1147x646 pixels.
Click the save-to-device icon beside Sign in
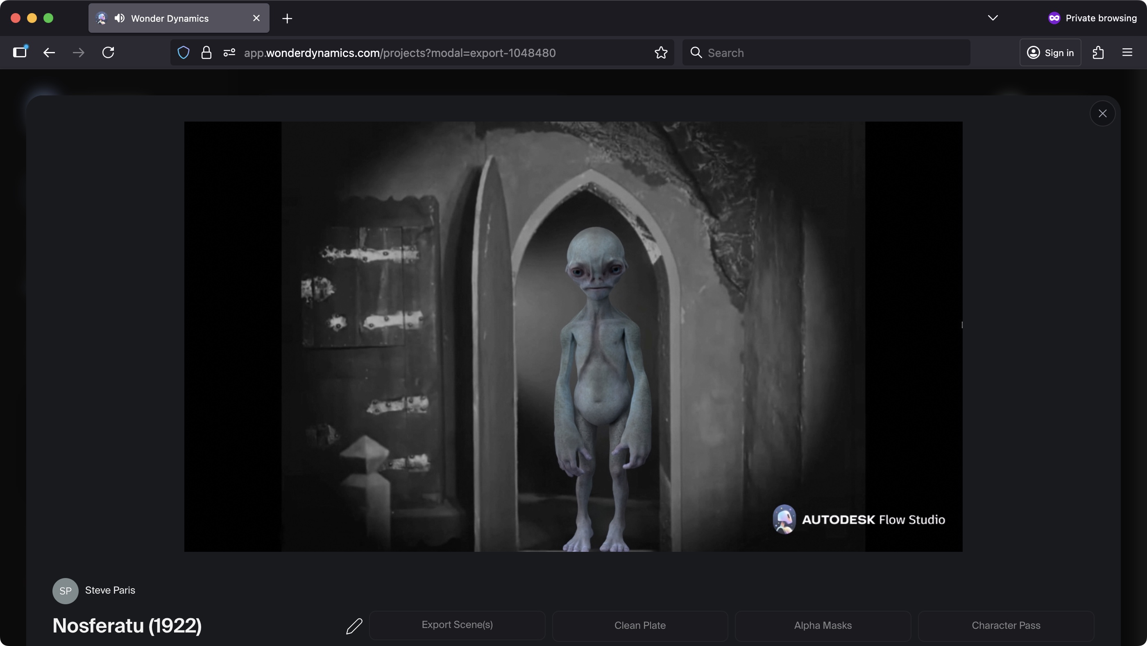tap(1099, 52)
